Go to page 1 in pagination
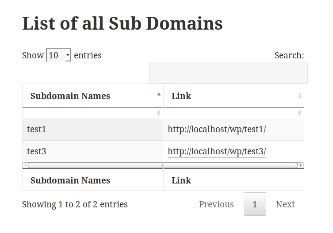Image resolution: width=333 pixels, height=233 pixels. coord(255,204)
